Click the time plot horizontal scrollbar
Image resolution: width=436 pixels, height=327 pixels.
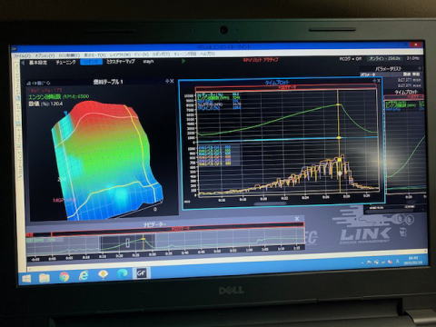click(270, 203)
